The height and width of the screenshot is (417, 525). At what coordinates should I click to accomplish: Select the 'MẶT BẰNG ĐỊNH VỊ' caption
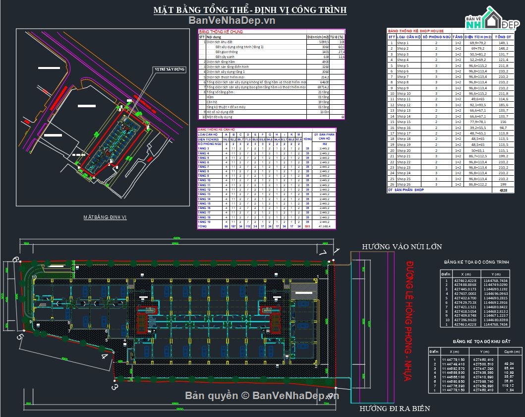click(x=105, y=217)
